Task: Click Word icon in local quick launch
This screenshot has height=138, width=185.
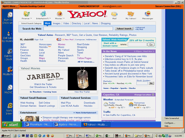Action: [27, 136]
